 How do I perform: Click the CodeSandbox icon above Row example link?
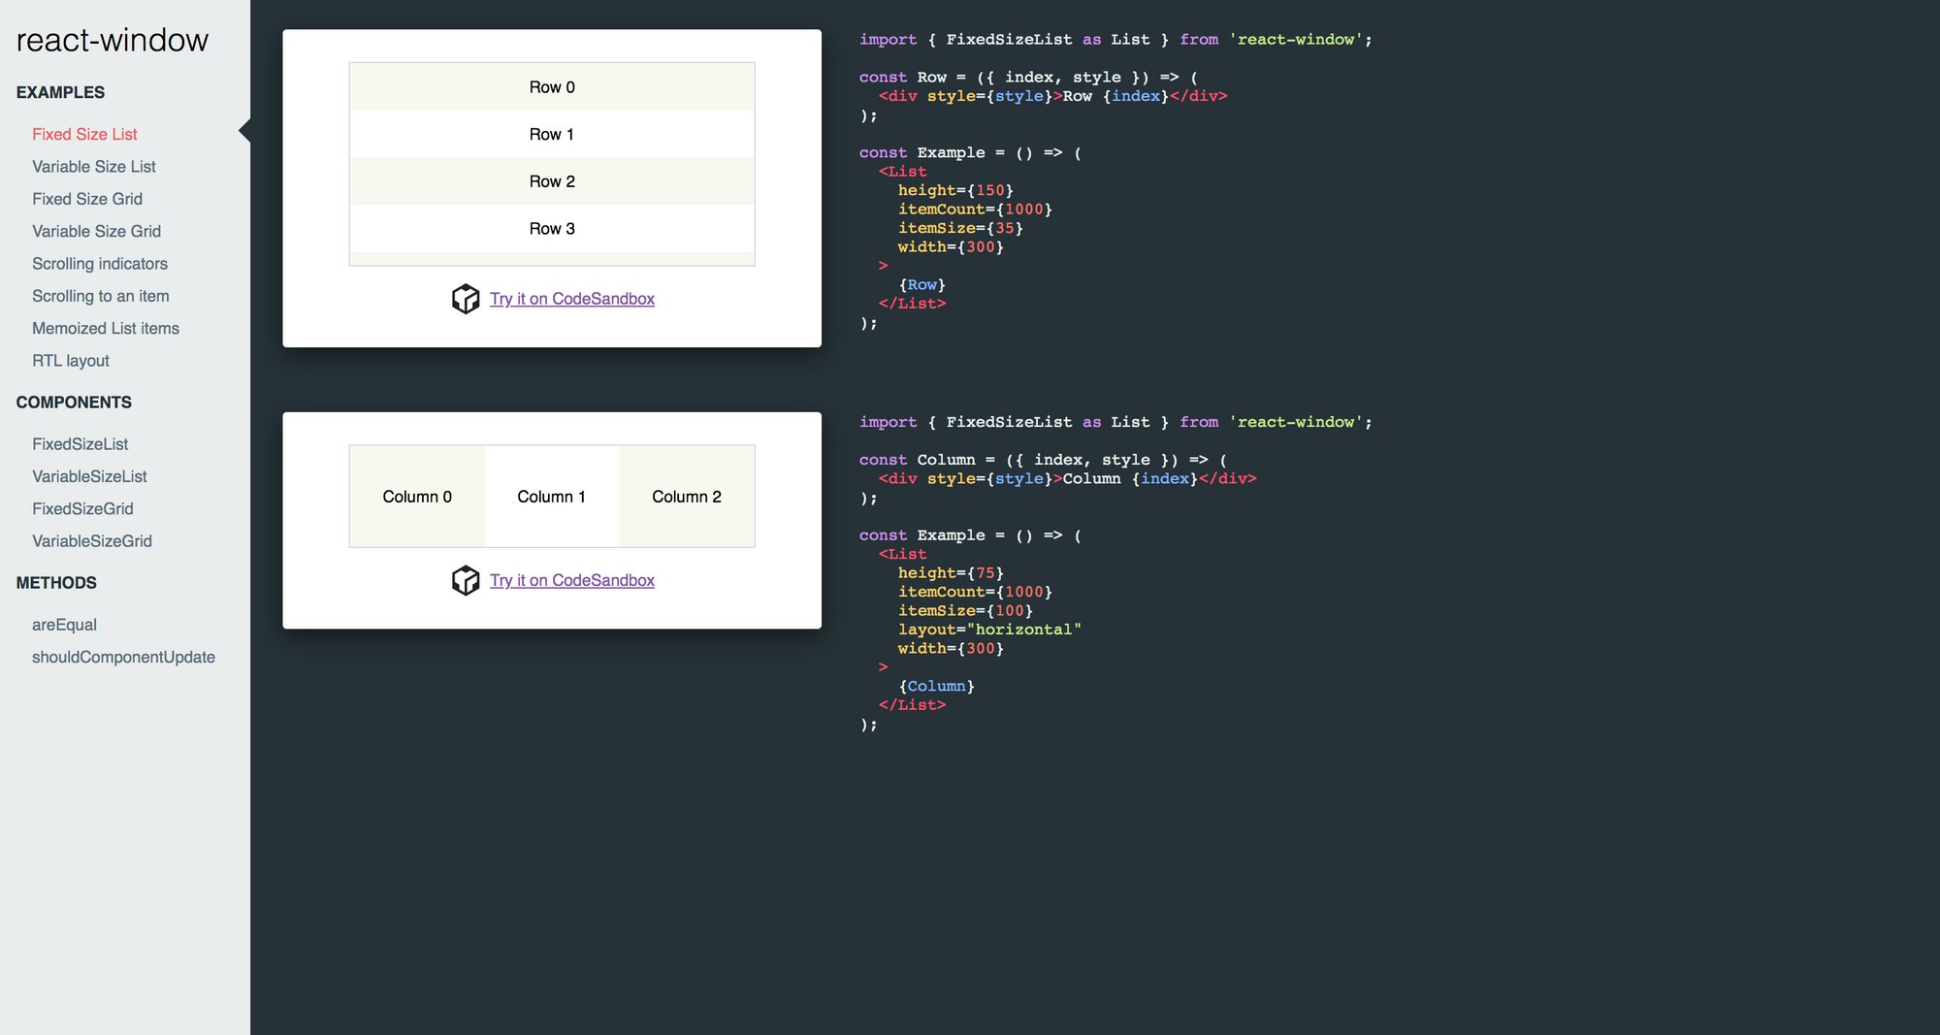tap(467, 299)
